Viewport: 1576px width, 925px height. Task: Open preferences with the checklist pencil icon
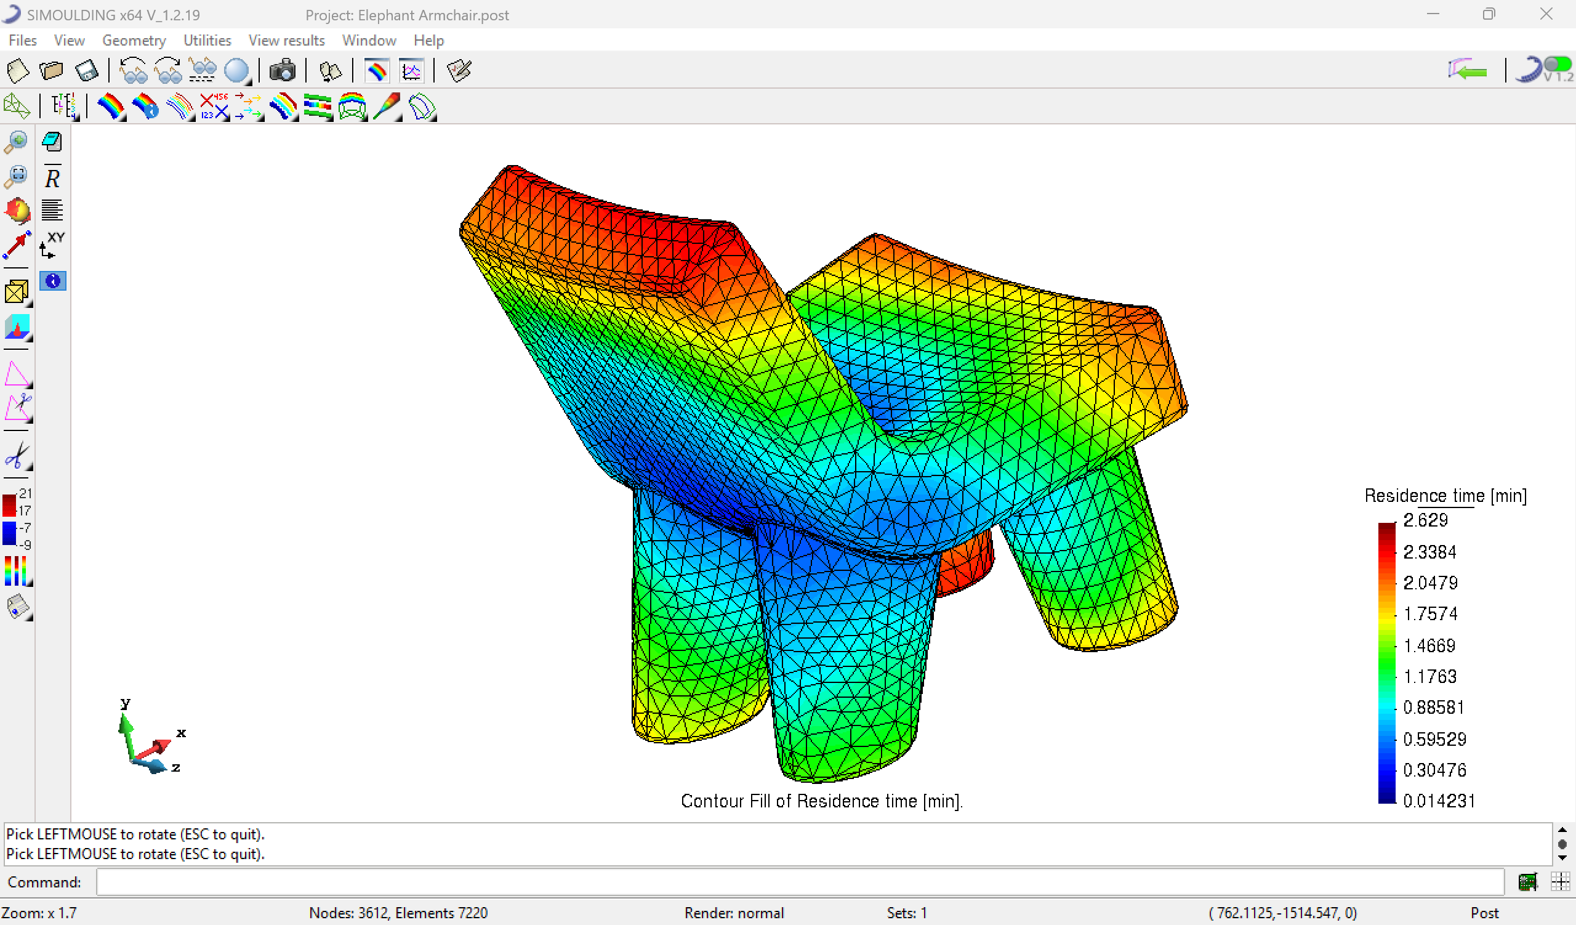coord(459,71)
